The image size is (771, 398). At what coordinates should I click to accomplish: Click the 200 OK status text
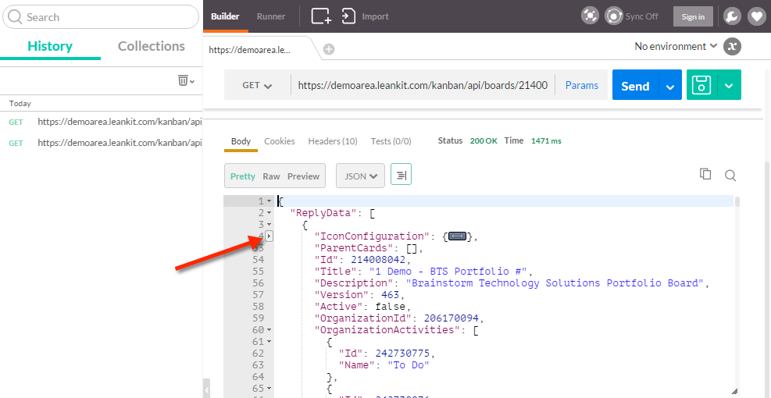(484, 141)
